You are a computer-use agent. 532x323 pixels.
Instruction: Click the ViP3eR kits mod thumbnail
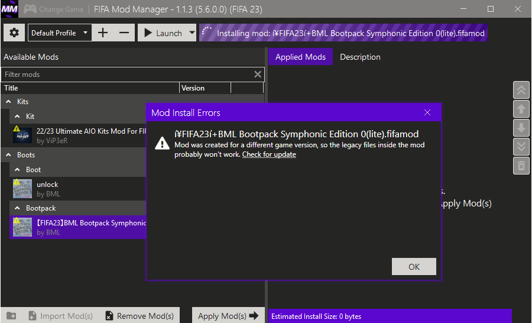(22, 135)
